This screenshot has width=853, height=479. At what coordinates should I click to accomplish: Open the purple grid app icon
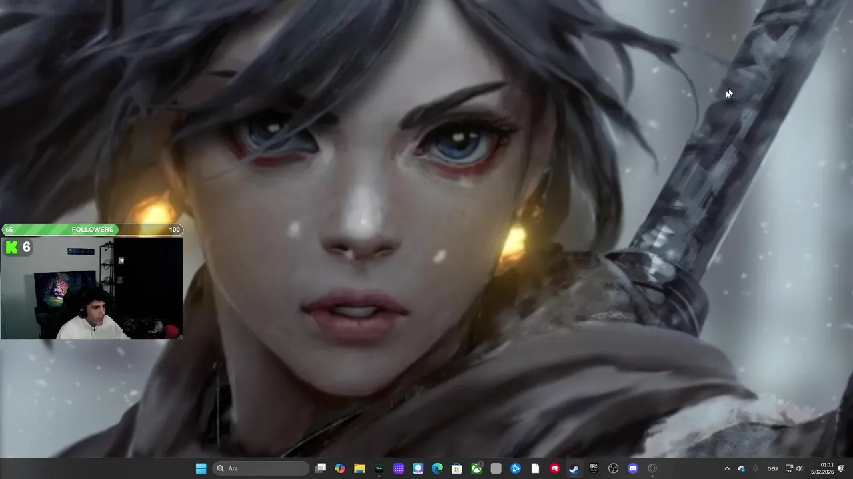click(x=399, y=468)
